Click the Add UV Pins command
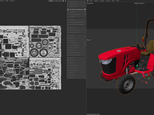 pos(76,2)
